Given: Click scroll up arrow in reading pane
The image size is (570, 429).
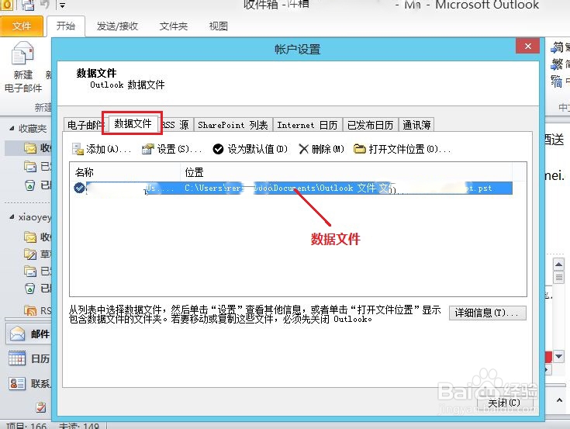Looking at the screenshot, I should point(558,264).
